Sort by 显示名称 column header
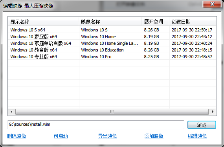 tap(44, 22)
